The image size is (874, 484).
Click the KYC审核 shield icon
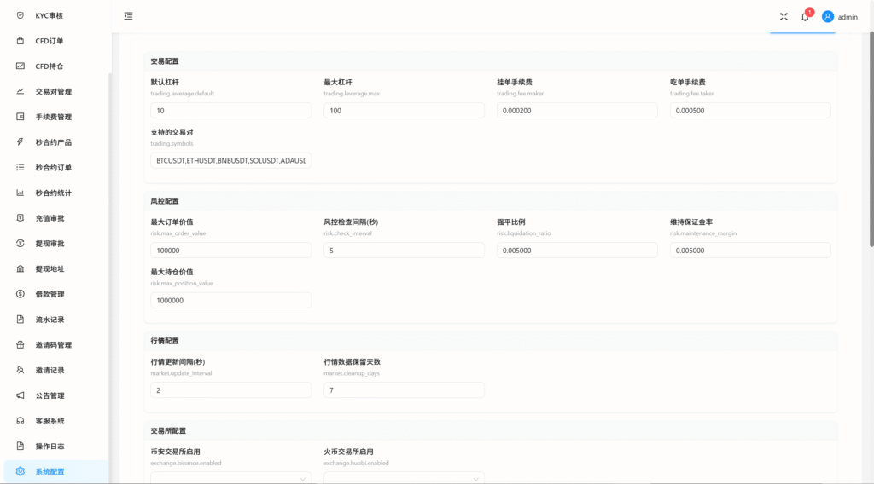click(20, 15)
